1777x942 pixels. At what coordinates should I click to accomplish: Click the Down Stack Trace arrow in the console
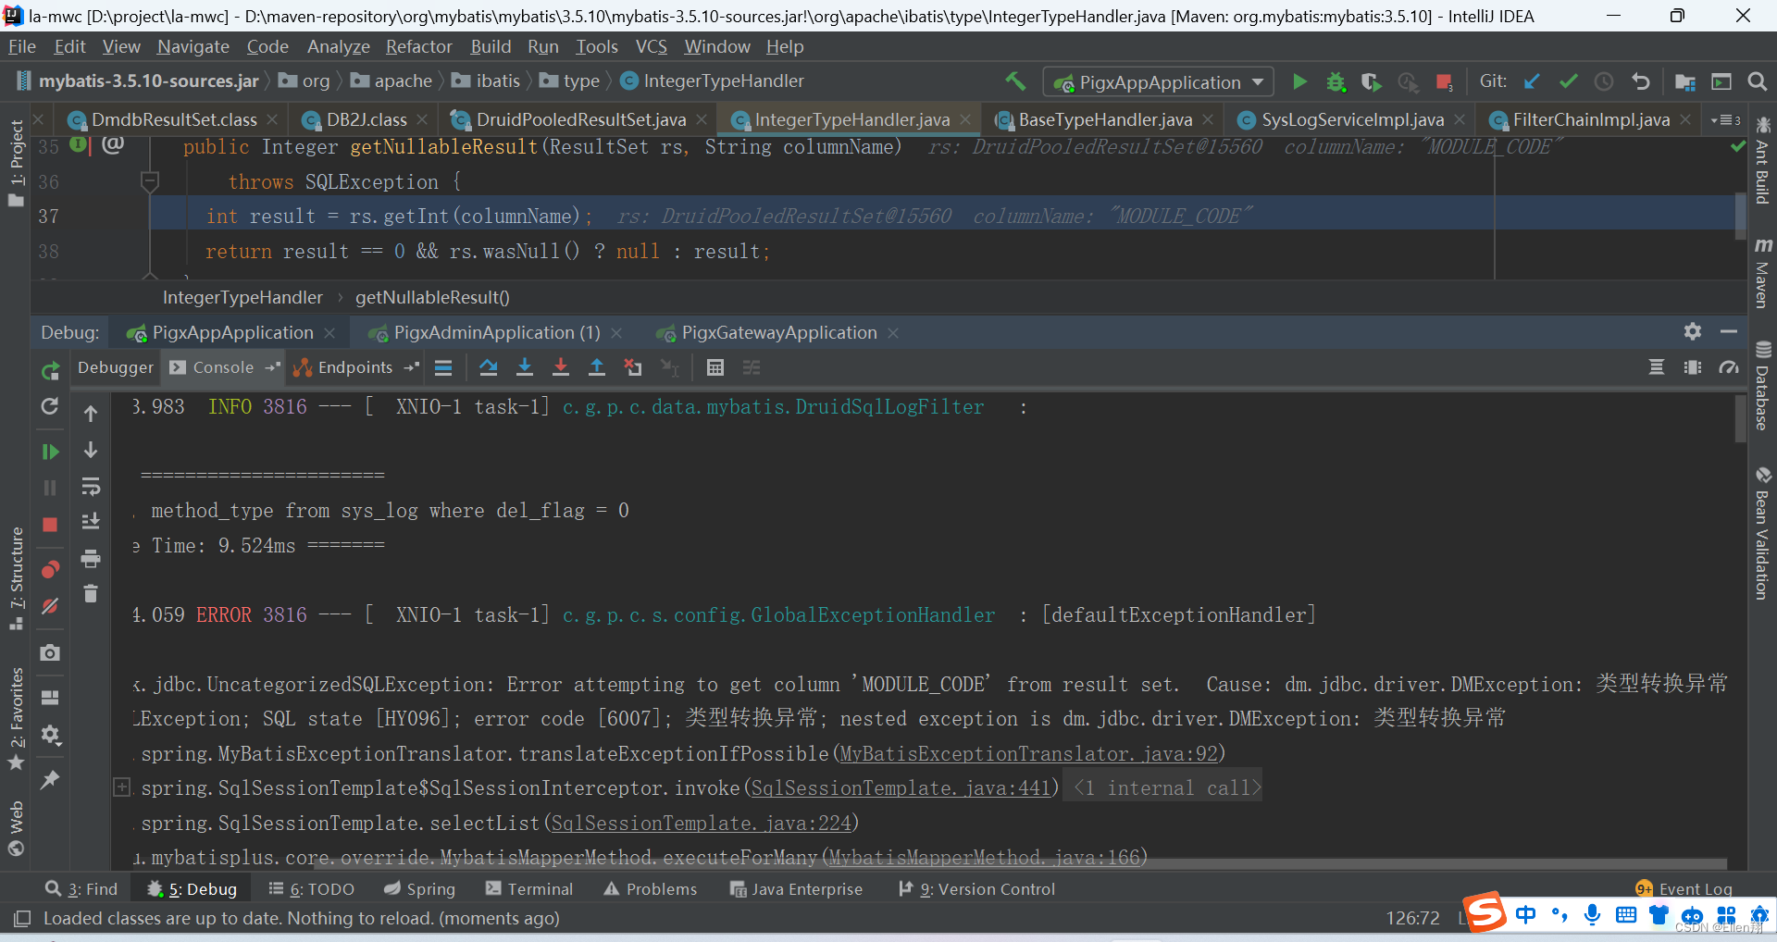[x=91, y=450]
